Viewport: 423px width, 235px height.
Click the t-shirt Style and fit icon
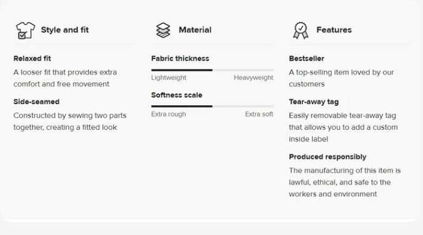pos(25,30)
